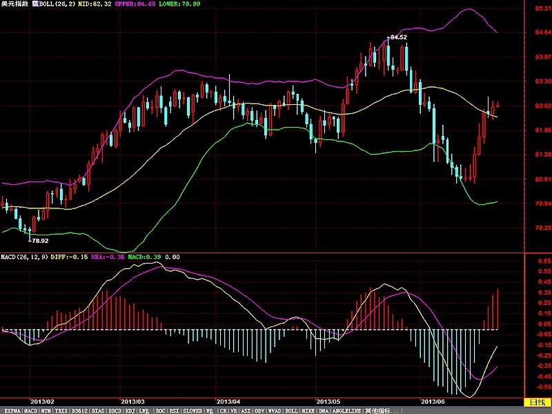Switch to the EXPMA indicator tab

(12, 410)
